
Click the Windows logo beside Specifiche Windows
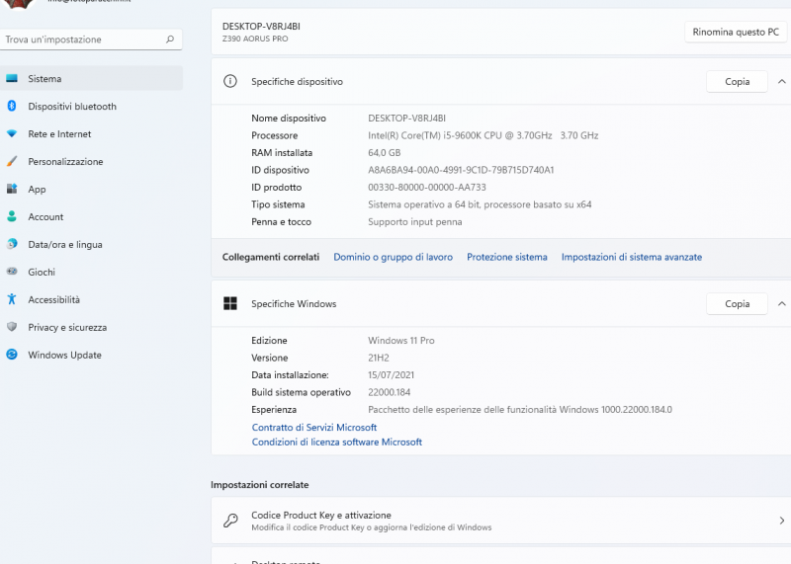click(230, 303)
